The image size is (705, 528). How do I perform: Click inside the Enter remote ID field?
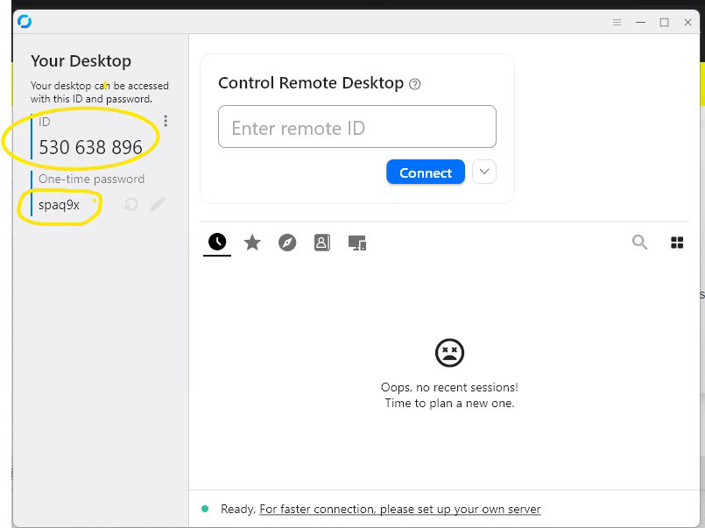click(356, 126)
